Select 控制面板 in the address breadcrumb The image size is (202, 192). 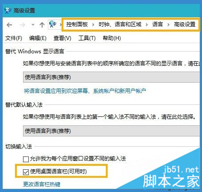click(77, 24)
